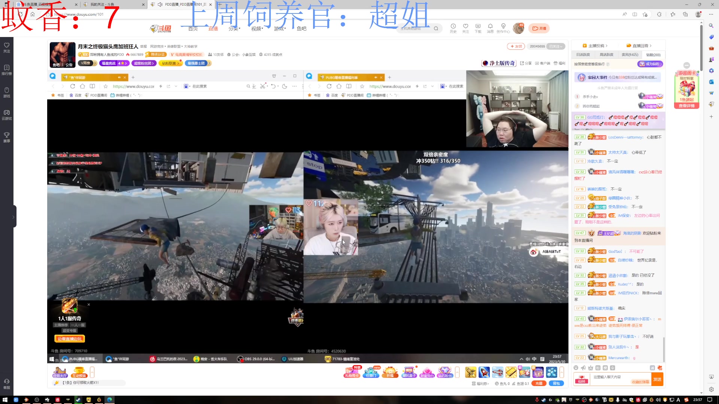Screen dimensions: 719x404
Task: Open 下载 download icon in header
Action: (478, 28)
